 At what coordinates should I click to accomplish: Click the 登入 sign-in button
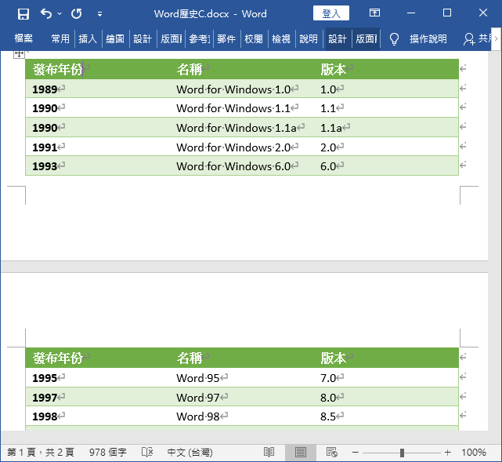point(331,14)
